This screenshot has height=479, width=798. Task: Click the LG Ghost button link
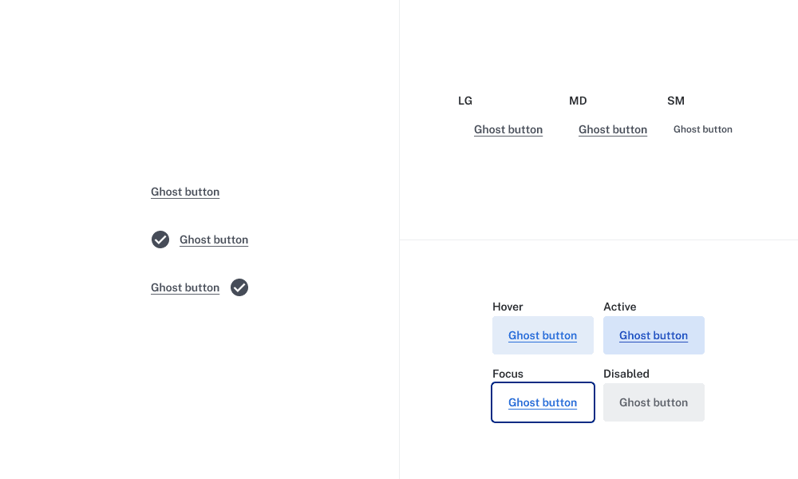[x=508, y=129]
